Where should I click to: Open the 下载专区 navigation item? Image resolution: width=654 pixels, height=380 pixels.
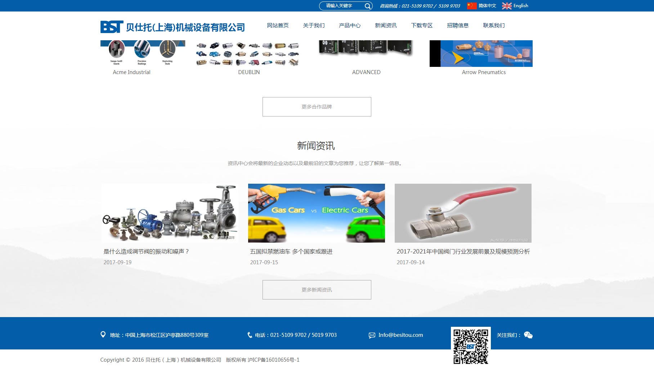click(x=421, y=26)
